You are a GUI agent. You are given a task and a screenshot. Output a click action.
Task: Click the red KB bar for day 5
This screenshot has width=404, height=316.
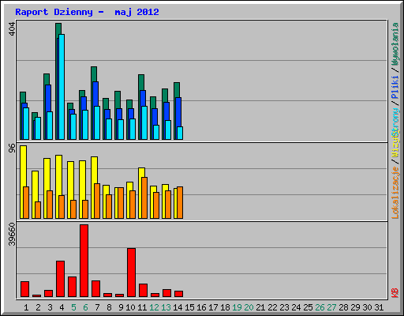[x=72, y=287]
